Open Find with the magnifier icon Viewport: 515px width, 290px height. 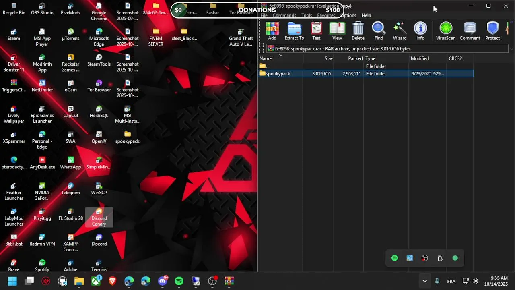tap(379, 31)
